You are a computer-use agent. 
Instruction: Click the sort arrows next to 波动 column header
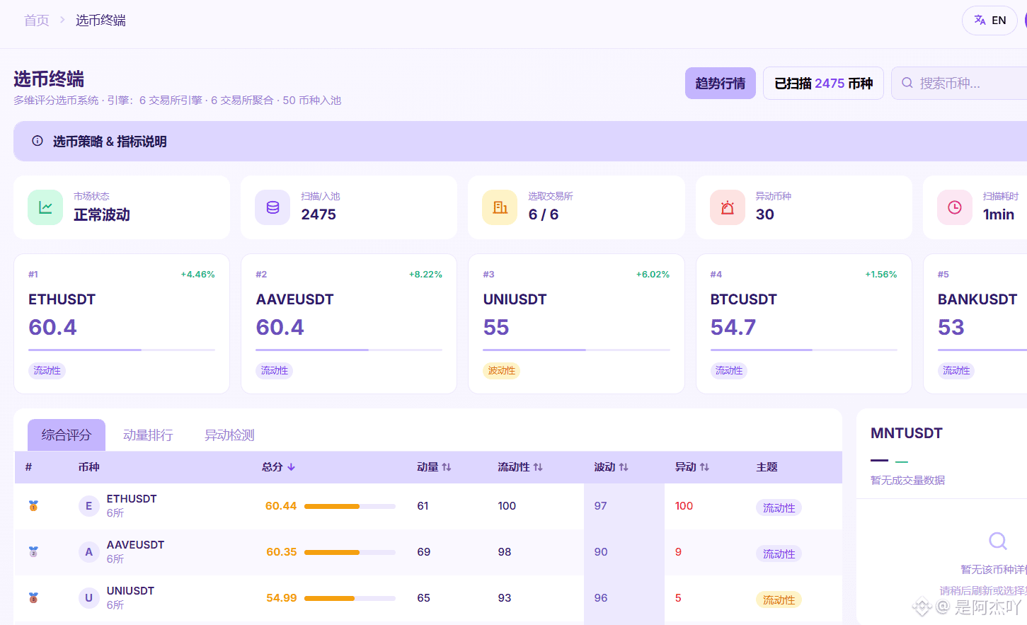tap(624, 467)
